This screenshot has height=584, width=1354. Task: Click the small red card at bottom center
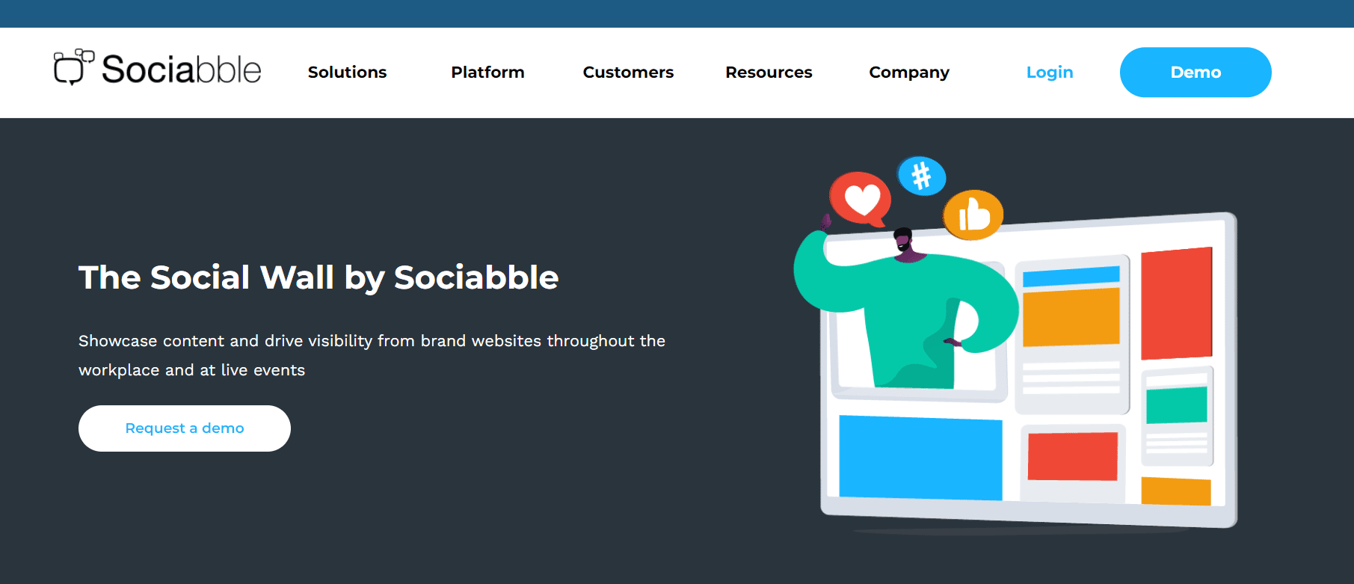pos(1072,456)
